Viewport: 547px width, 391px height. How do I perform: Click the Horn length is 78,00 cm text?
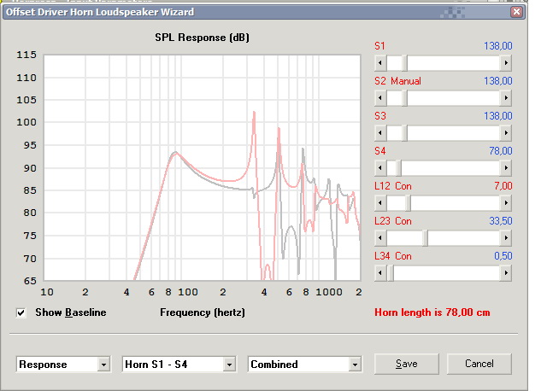[x=432, y=312]
